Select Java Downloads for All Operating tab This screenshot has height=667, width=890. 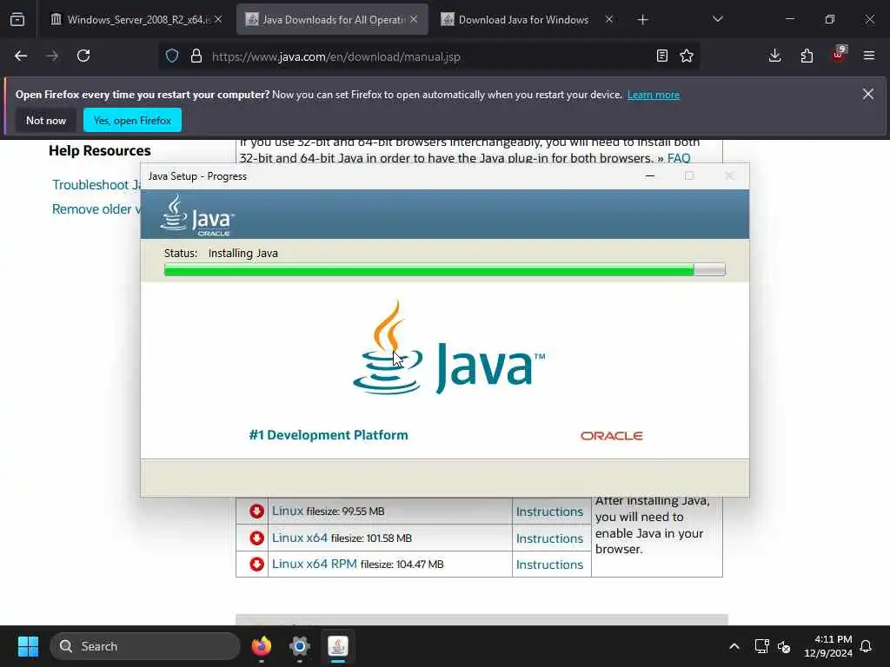pyautogui.click(x=332, y=19)
